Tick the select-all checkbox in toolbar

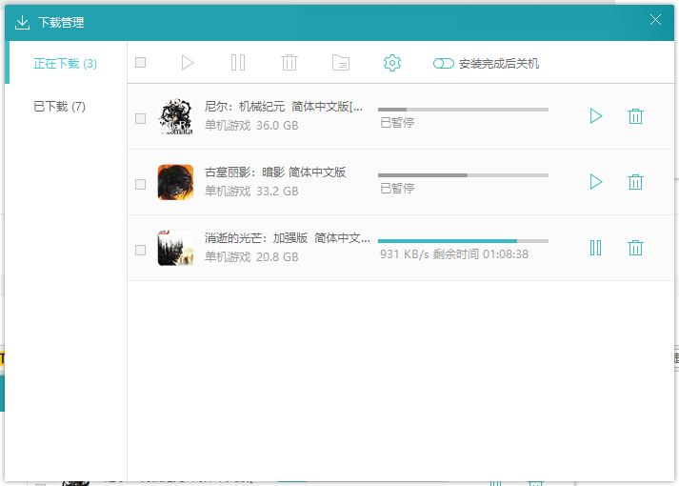point(140,62)
